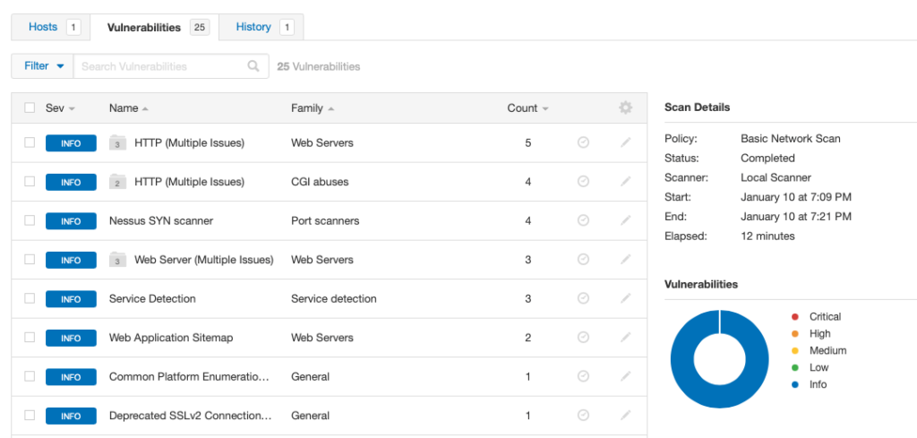Select checkbox for Common Platform Enumeration row
This screenshot has width=917, height=438.
(x=30, y=377)
